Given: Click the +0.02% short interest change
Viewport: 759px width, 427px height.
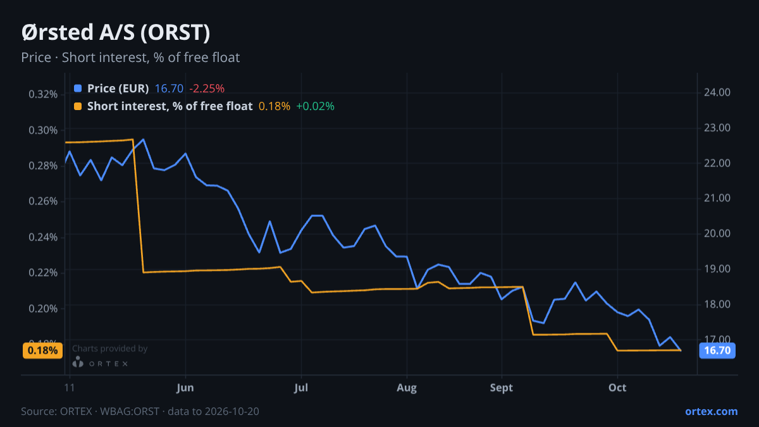Looking at the screenshot, I should (315, 106).
